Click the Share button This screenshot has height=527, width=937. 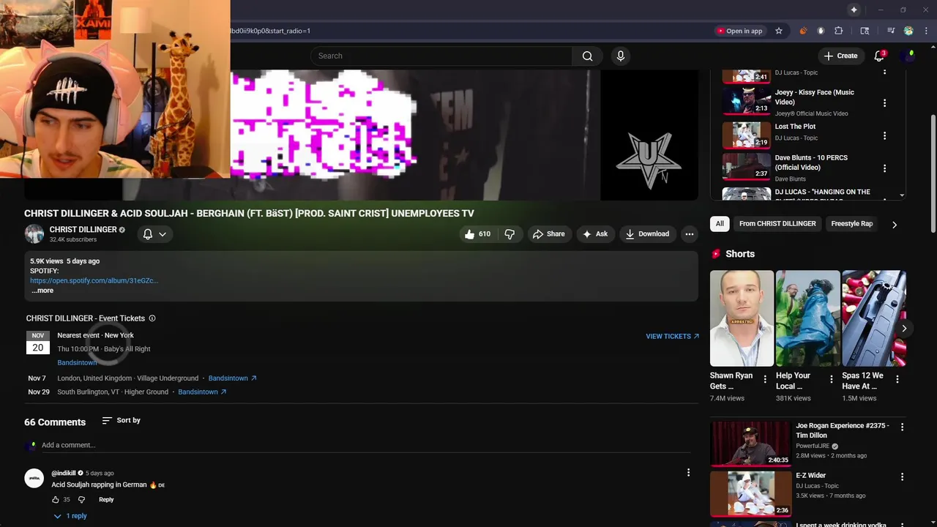pyautogui.click(x=548, y=234)
